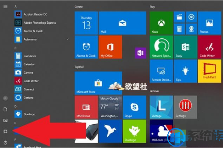This screenshot has height=148, width=223.
Task: Open the user account icon in sidebar
Action: click(x=5, y=98)
